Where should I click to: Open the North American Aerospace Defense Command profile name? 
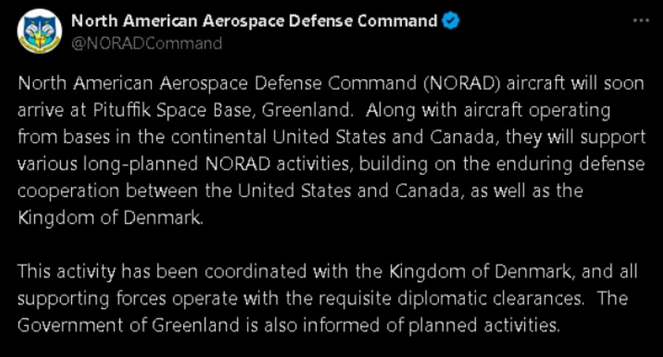click(254, 21)
